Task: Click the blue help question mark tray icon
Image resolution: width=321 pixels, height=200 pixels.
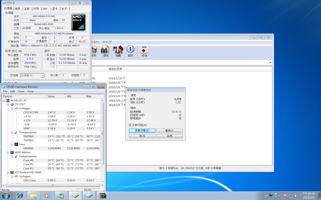Action: pos(271,195)
